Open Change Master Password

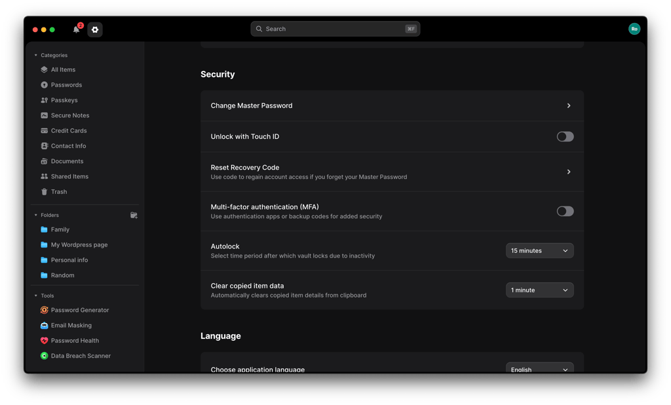(x=392, y=106)
